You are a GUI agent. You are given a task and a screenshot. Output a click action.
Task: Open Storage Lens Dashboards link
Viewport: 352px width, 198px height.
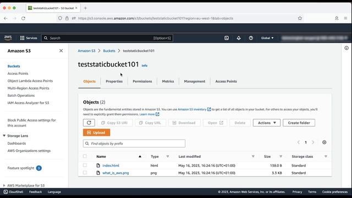pyautogui.click(x=16, y=144)
